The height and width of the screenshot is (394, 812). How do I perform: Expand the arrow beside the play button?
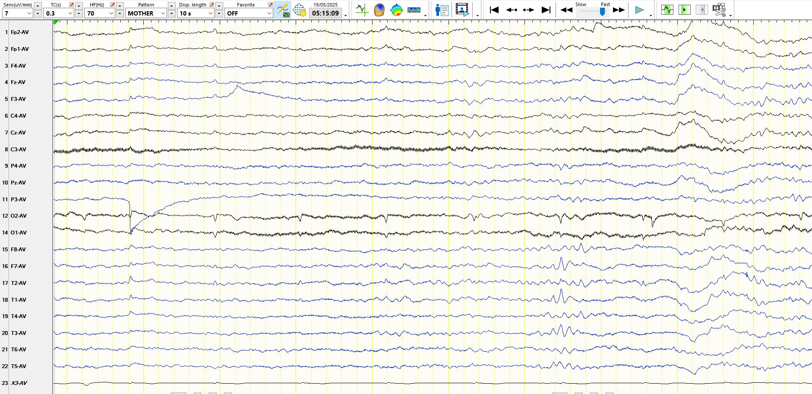tap(651, 16)
